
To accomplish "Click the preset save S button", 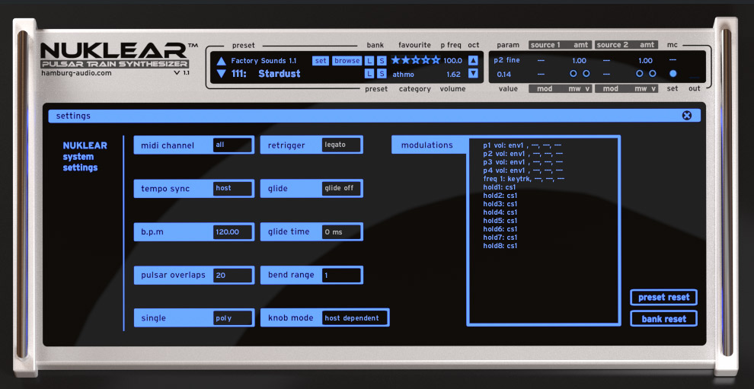I will point(382,74).
